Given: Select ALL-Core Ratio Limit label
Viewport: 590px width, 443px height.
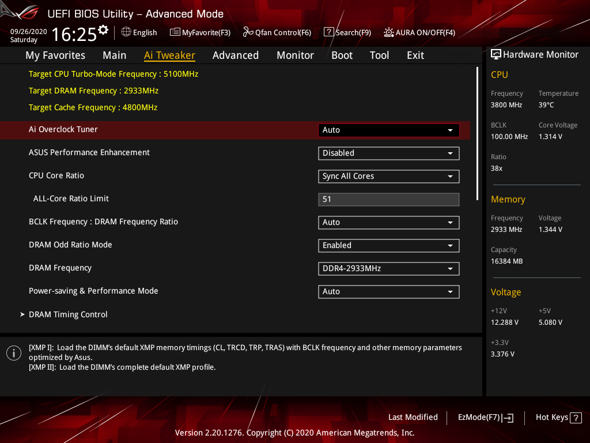Looking at the screenshot, I should click(x=71, y=198).
